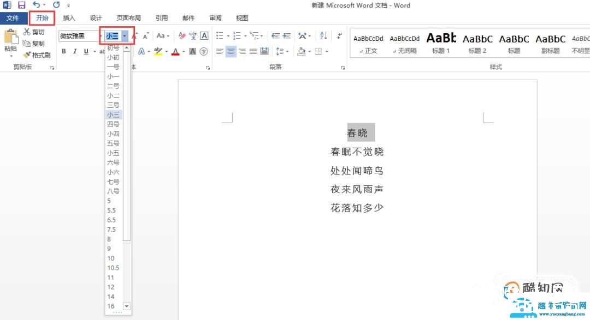Select font size 五号 from the list

tap(113, 143)
